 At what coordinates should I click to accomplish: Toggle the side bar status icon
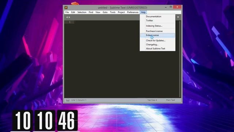[68, 100]
